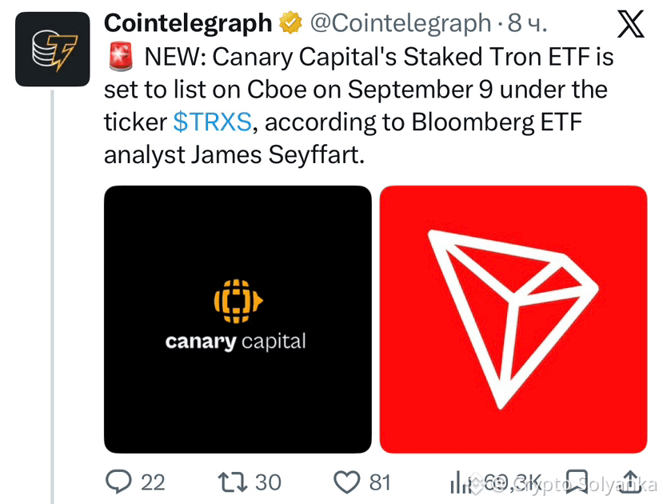The width and height of the screenshot is (663, 504).
Task: Like the tweet with the heart icon
Action: click(x=347, y=482)
